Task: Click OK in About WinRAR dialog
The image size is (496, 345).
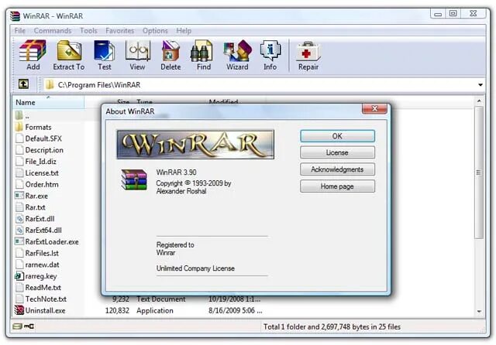Action: pyautogui.click(x=337, y=136)
